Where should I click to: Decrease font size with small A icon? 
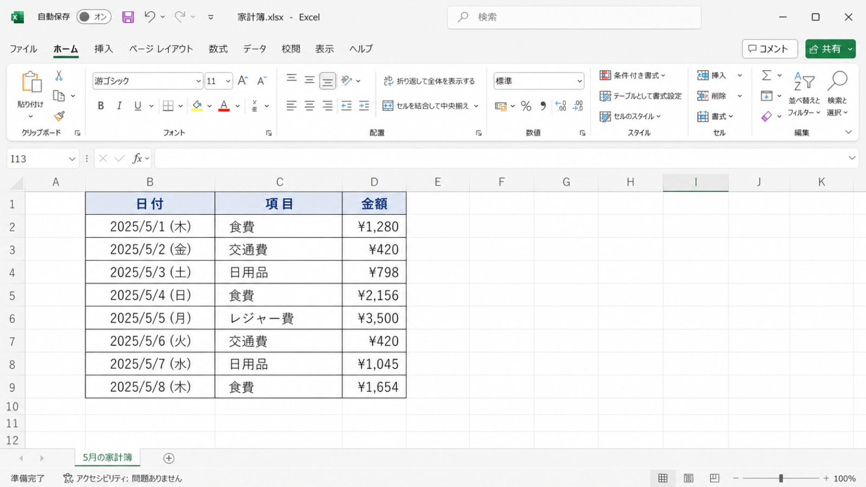(x=261, y=81)
